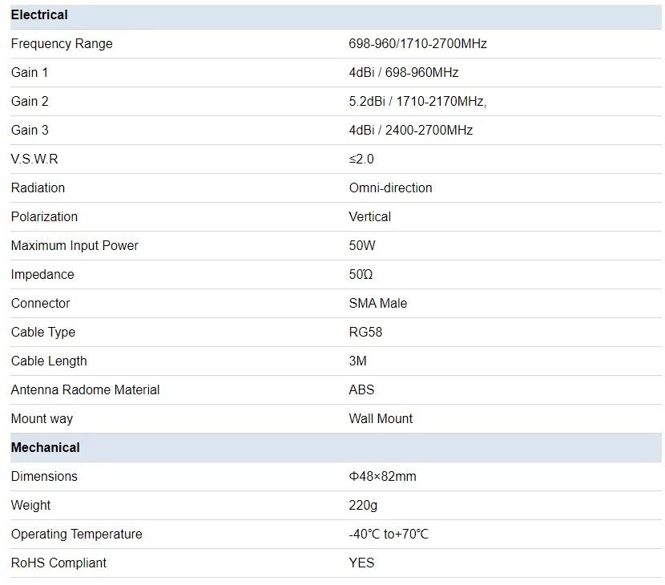Screen dimensions: 665x585
Task: Select the Maximum Input Power label
Action: coord(75,246)
